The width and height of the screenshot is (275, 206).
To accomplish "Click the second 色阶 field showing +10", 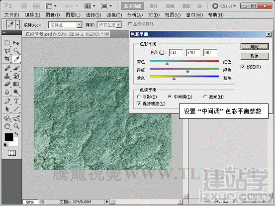I will click(x=193, y=52).
